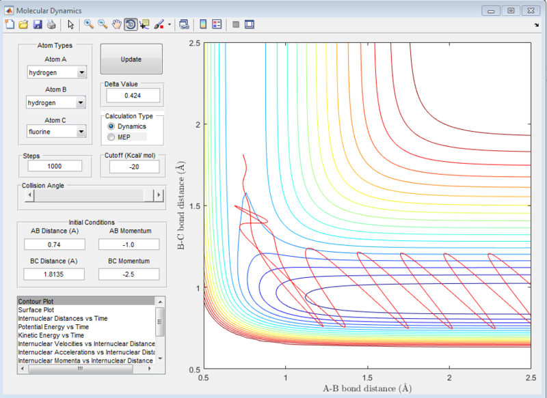Select the Zoom In magnifier tool
The height and width of the screenshot is (398, 547).
tap(88, 25)
